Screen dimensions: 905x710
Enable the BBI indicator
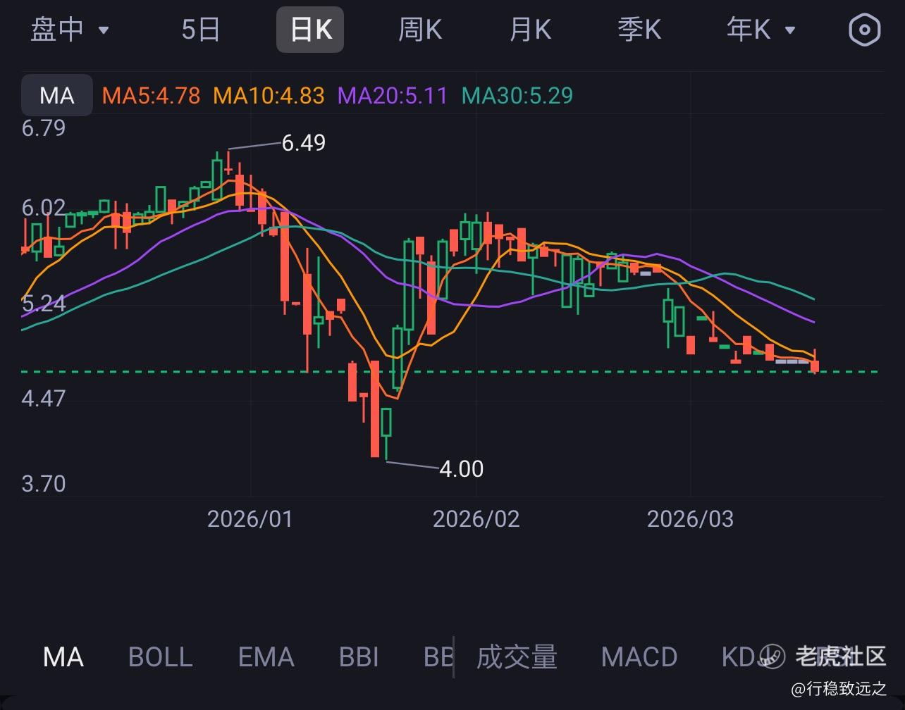pyautogui.click(x=359, y=656)
